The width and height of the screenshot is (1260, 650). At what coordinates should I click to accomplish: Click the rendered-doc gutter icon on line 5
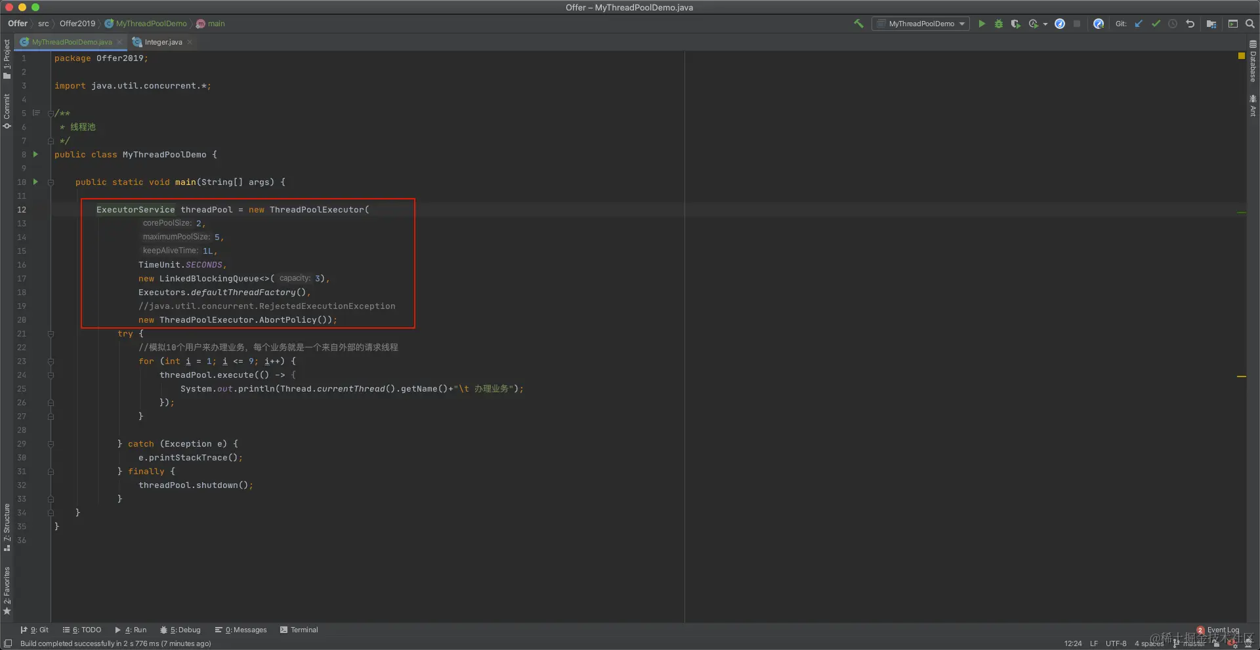point(36,113)
